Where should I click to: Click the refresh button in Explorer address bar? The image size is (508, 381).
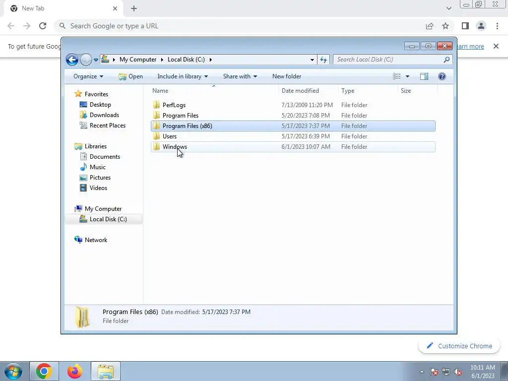tap(323, 60)
